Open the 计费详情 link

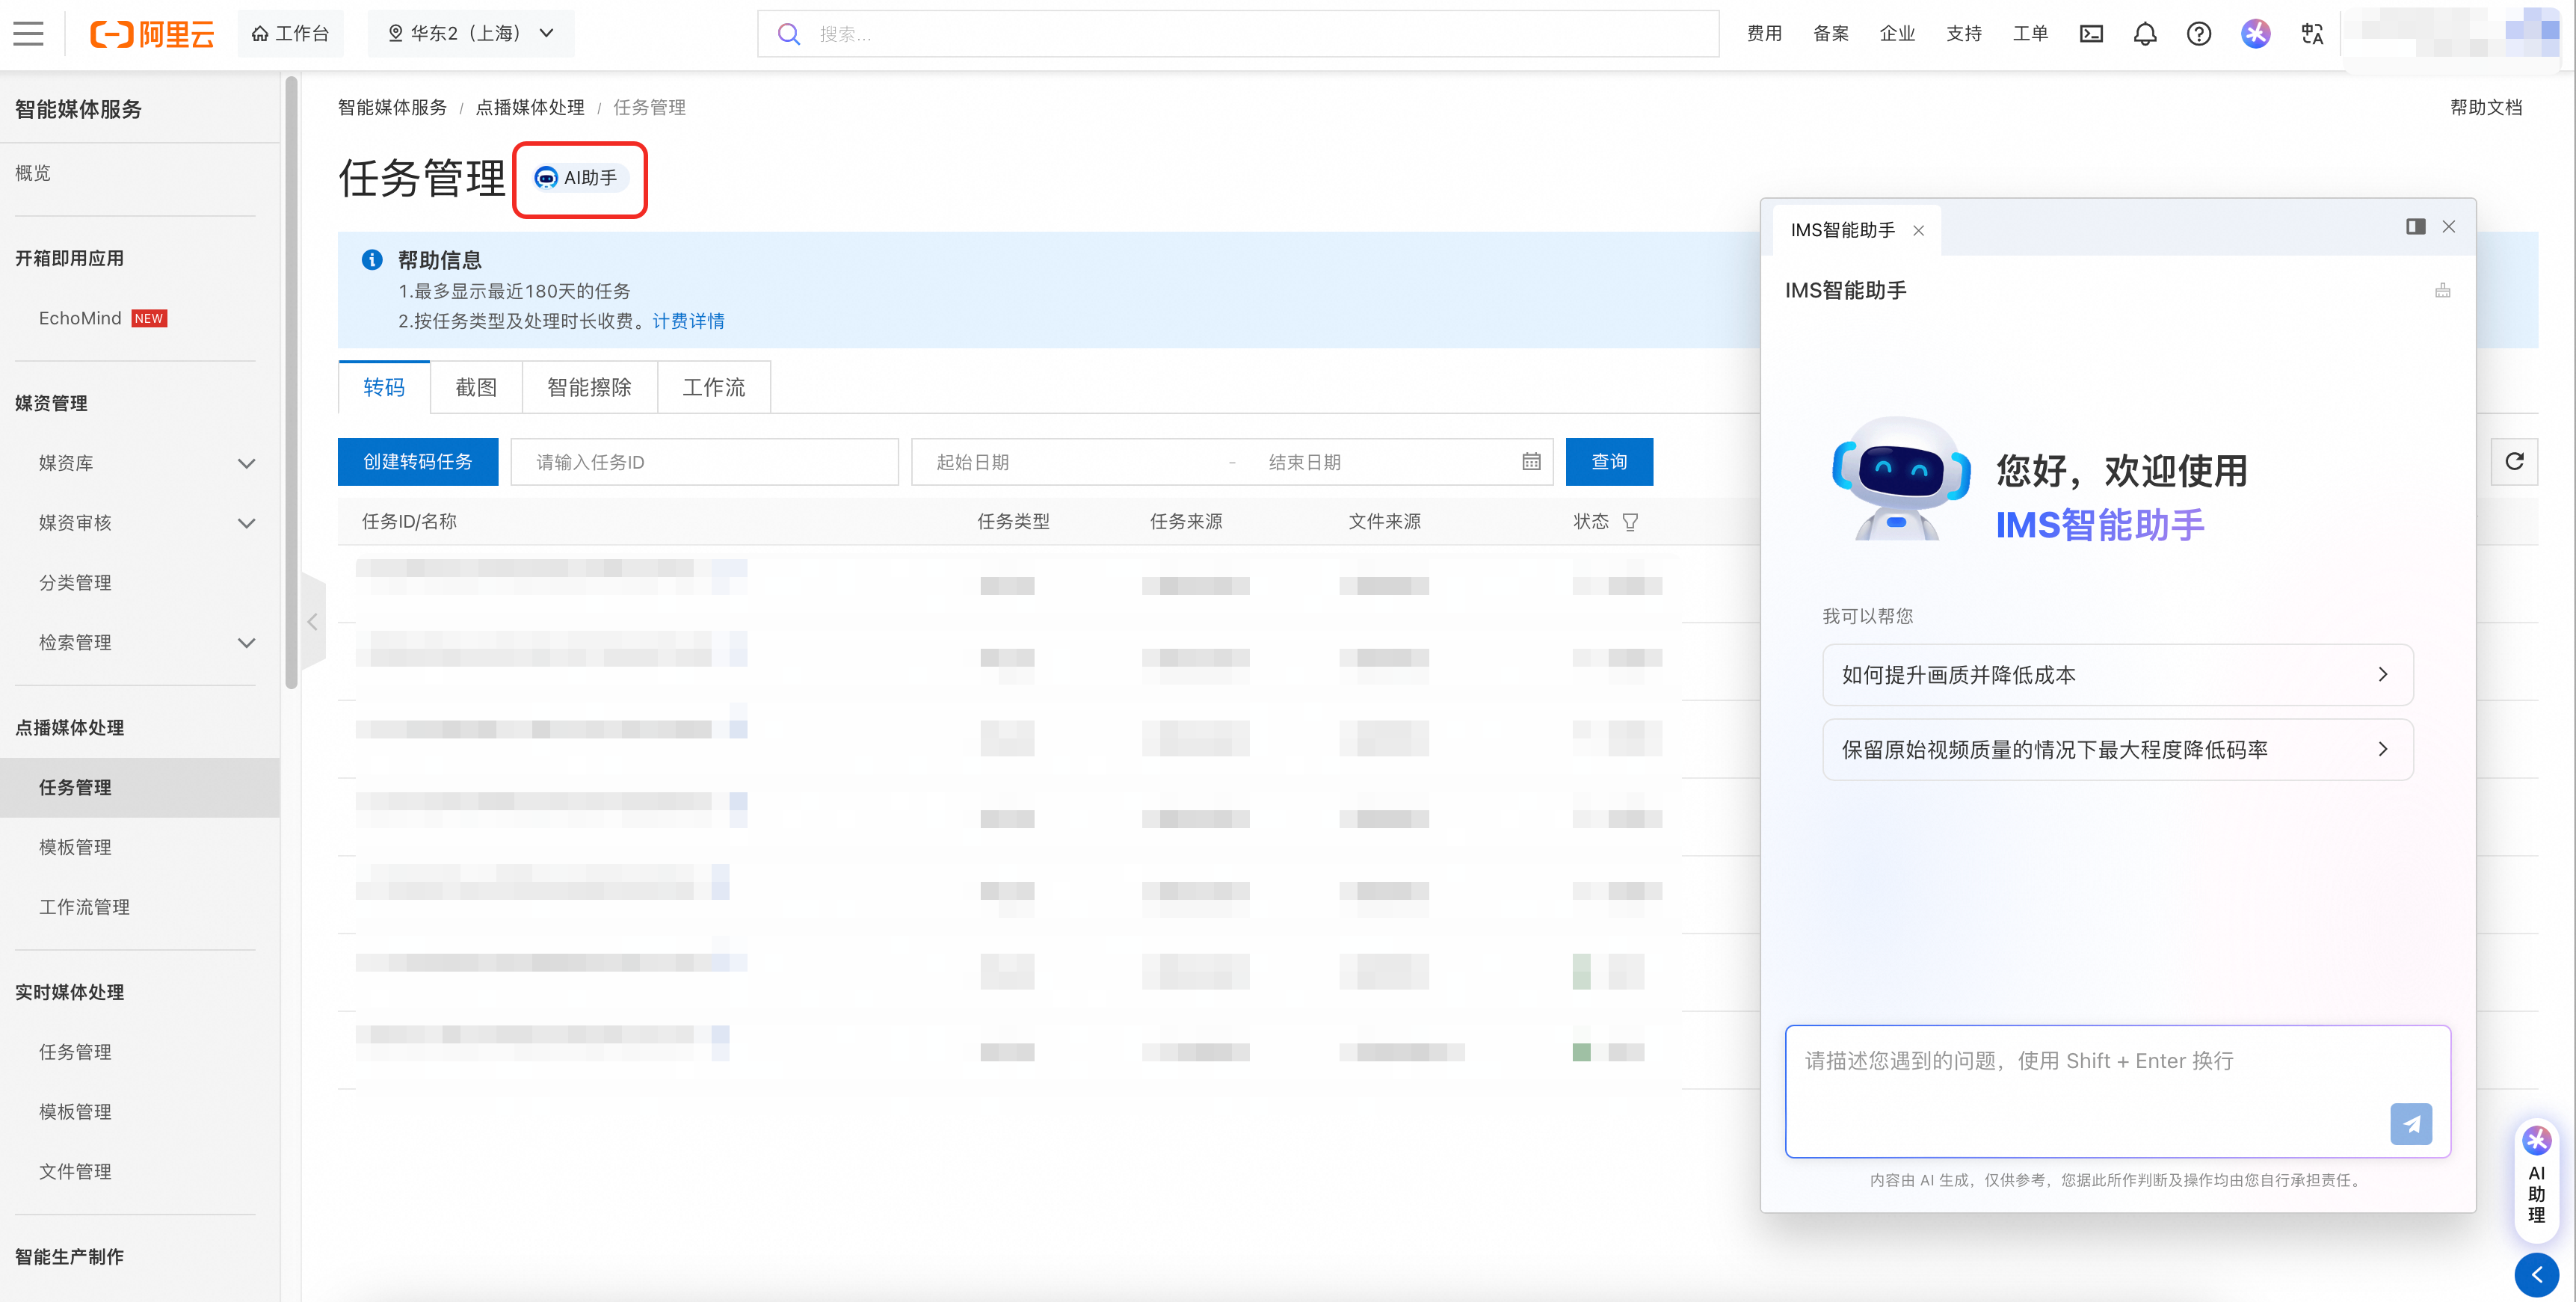pos(688,321)
